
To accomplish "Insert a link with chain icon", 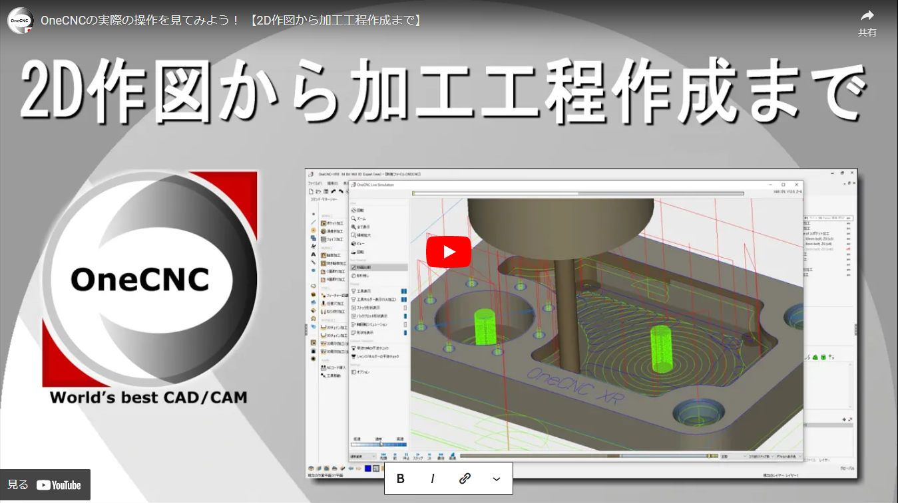I will tap(465, 478).
